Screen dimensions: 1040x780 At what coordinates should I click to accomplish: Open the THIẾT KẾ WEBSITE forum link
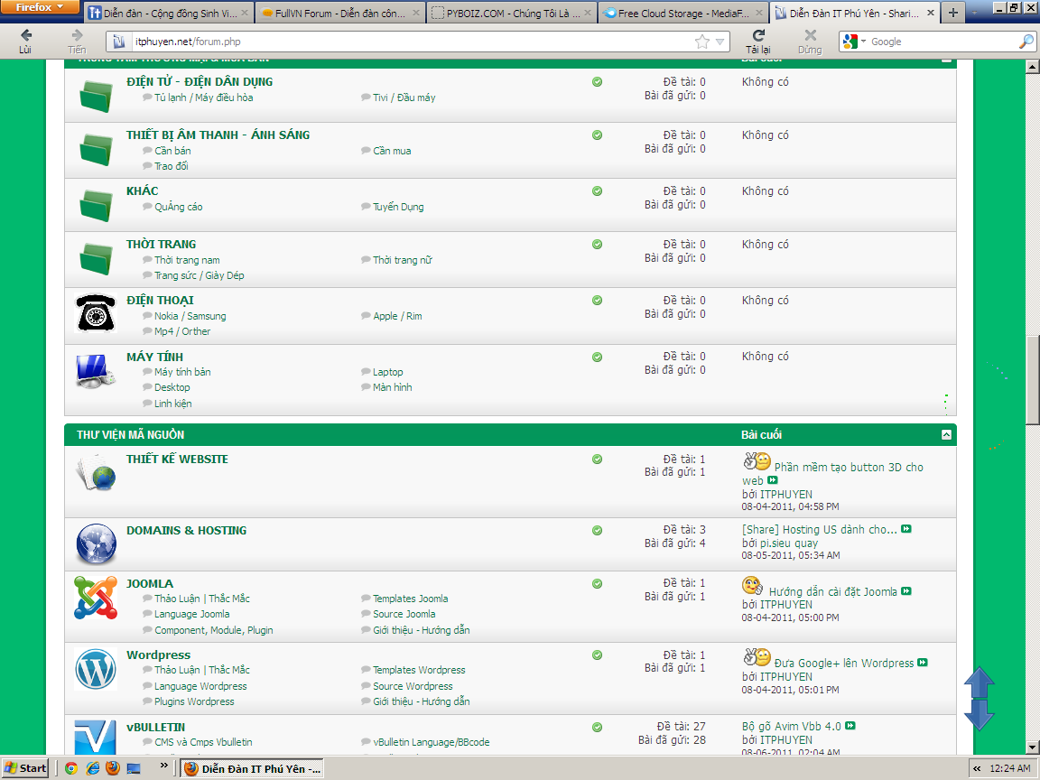pyautogui.click(x=177, y=459)
